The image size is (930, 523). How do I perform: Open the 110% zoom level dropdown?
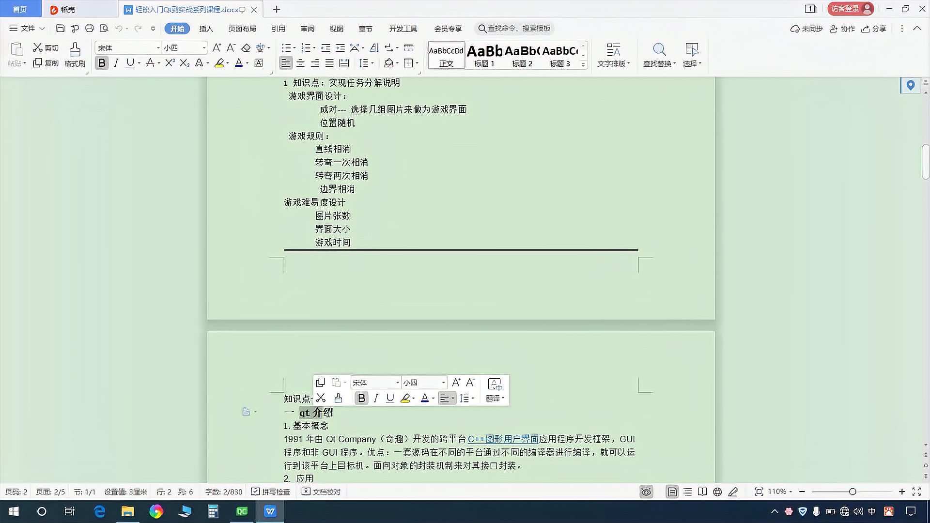pos(780,492)
